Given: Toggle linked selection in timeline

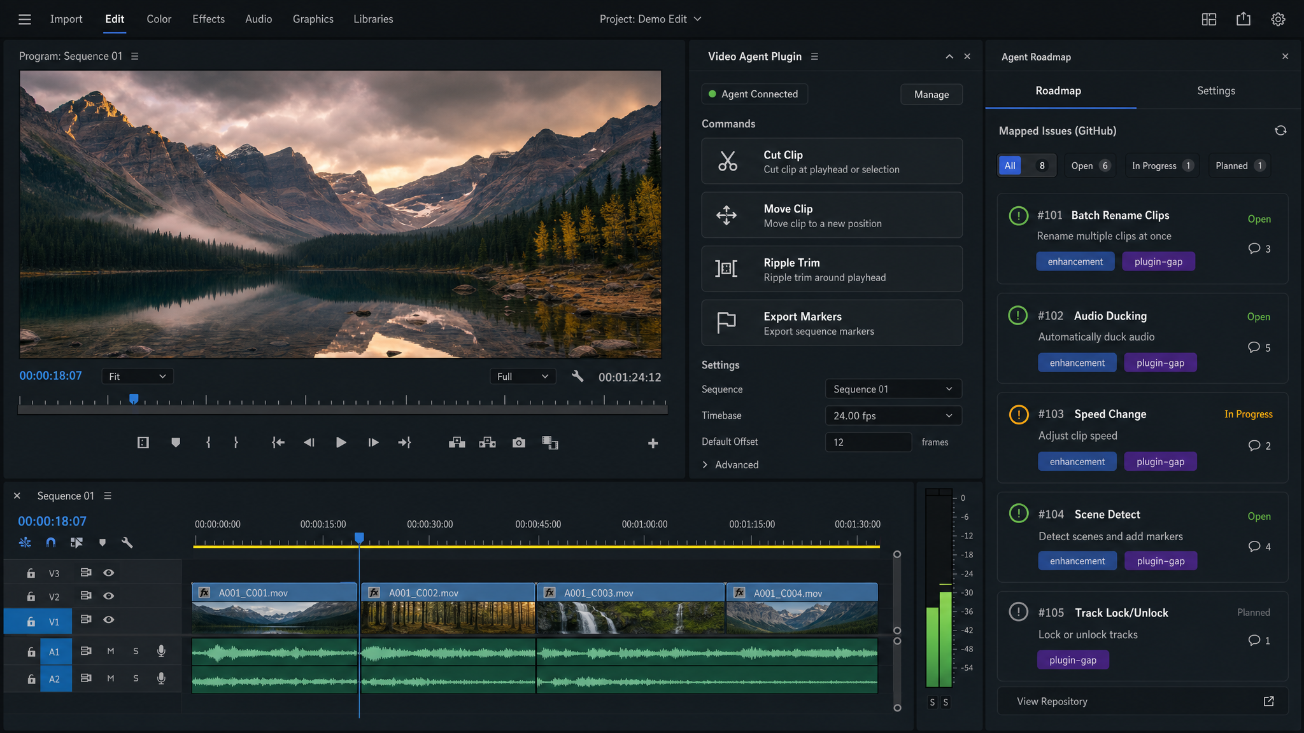Looking at the screenshot, I should click(76, 542).
